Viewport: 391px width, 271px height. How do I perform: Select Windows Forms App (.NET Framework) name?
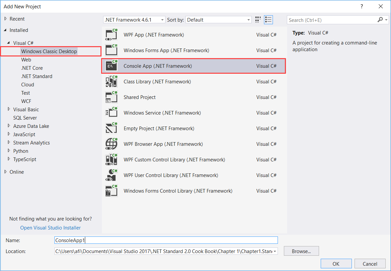pyautogui.click(x=166, y=50)
